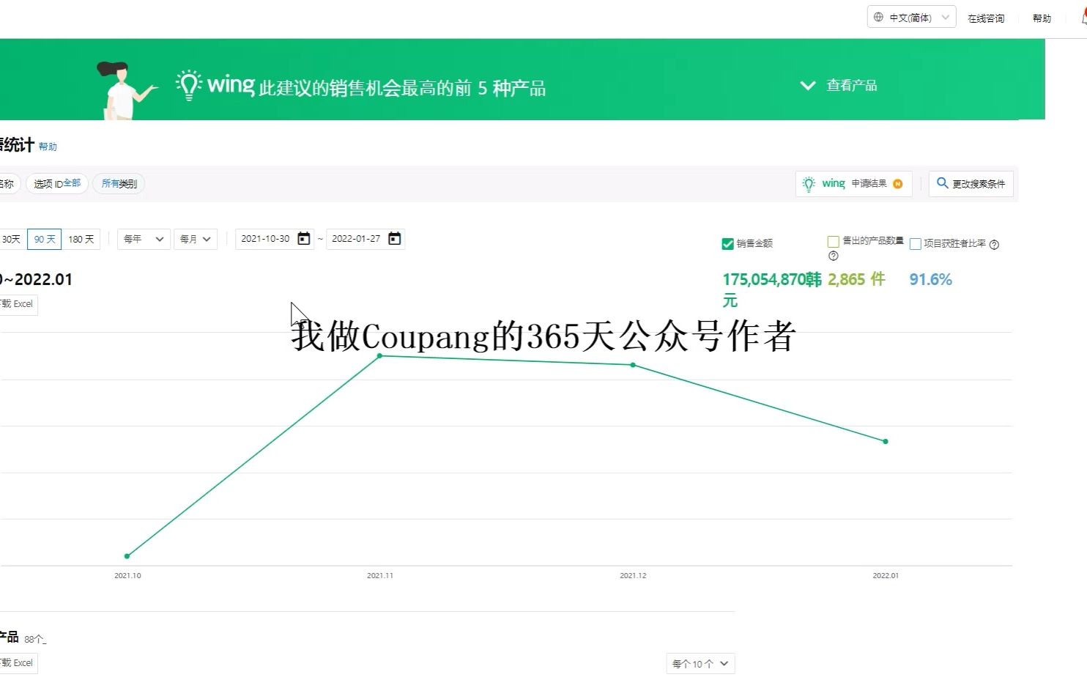This screenshot has width=1087, height=680.
Task: Uncheck the 销售金额 checkbox
Action: tap(727, 244)
